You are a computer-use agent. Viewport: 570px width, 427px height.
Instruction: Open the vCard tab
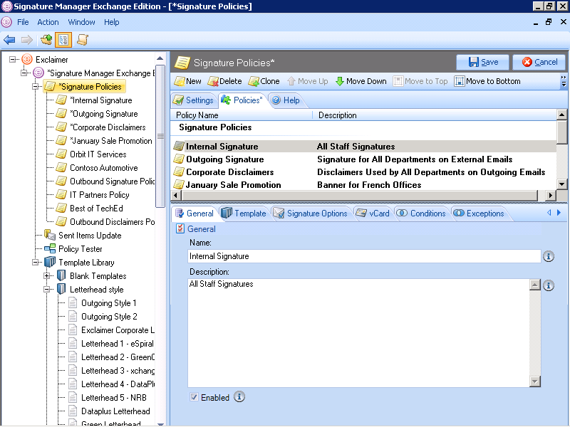point(373,213)
